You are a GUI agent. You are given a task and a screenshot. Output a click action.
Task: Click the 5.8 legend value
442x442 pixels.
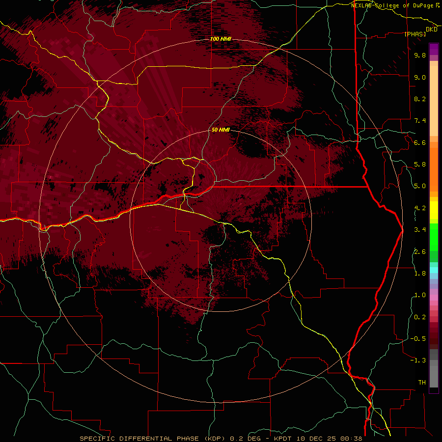420,165
